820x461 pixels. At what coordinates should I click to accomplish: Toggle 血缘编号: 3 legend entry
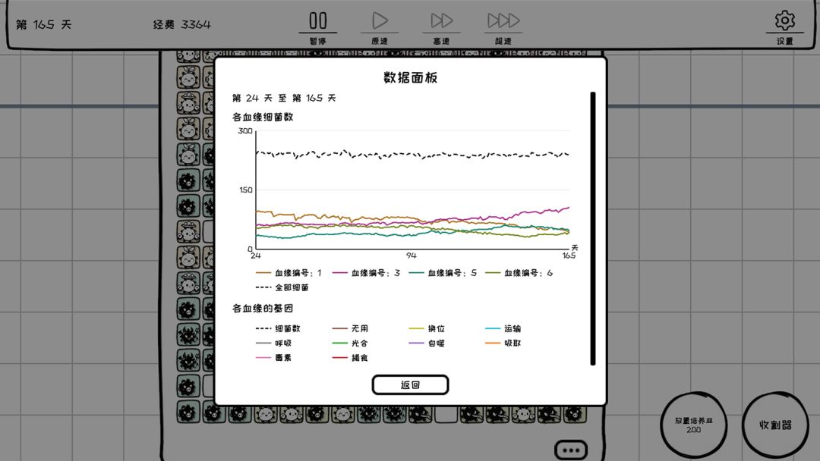366,273
